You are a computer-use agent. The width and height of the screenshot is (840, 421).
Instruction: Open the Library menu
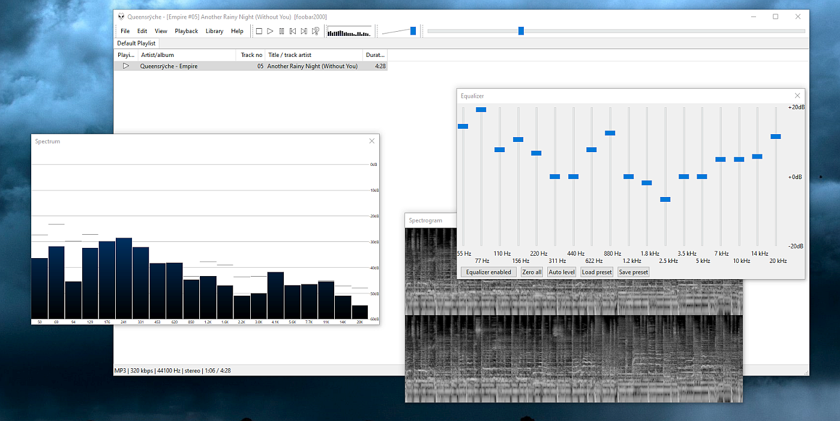tap(214, 31)
